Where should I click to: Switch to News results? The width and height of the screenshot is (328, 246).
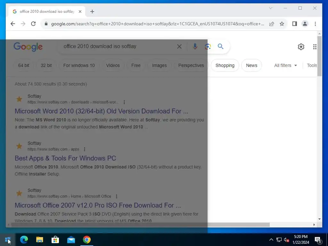[251, 65]
